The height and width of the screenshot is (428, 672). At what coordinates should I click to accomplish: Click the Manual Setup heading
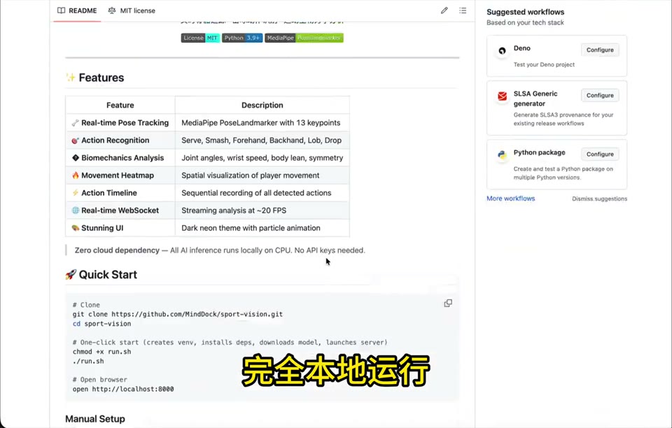tap(95, 419)
